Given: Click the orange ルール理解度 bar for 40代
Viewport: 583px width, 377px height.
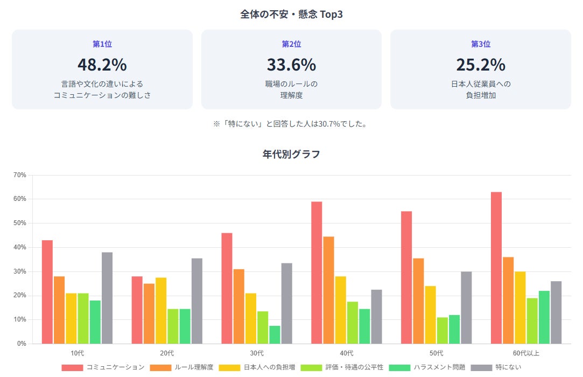Looking at the screenshot, I should click(x=328, y=290).
